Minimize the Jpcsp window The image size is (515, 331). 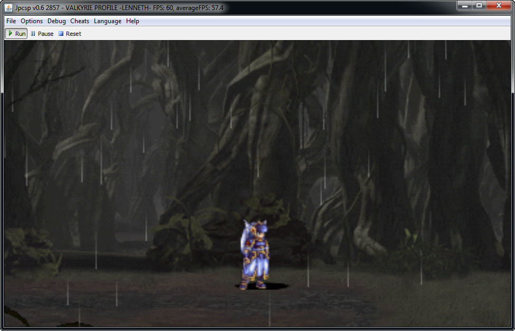pos(464,6)
